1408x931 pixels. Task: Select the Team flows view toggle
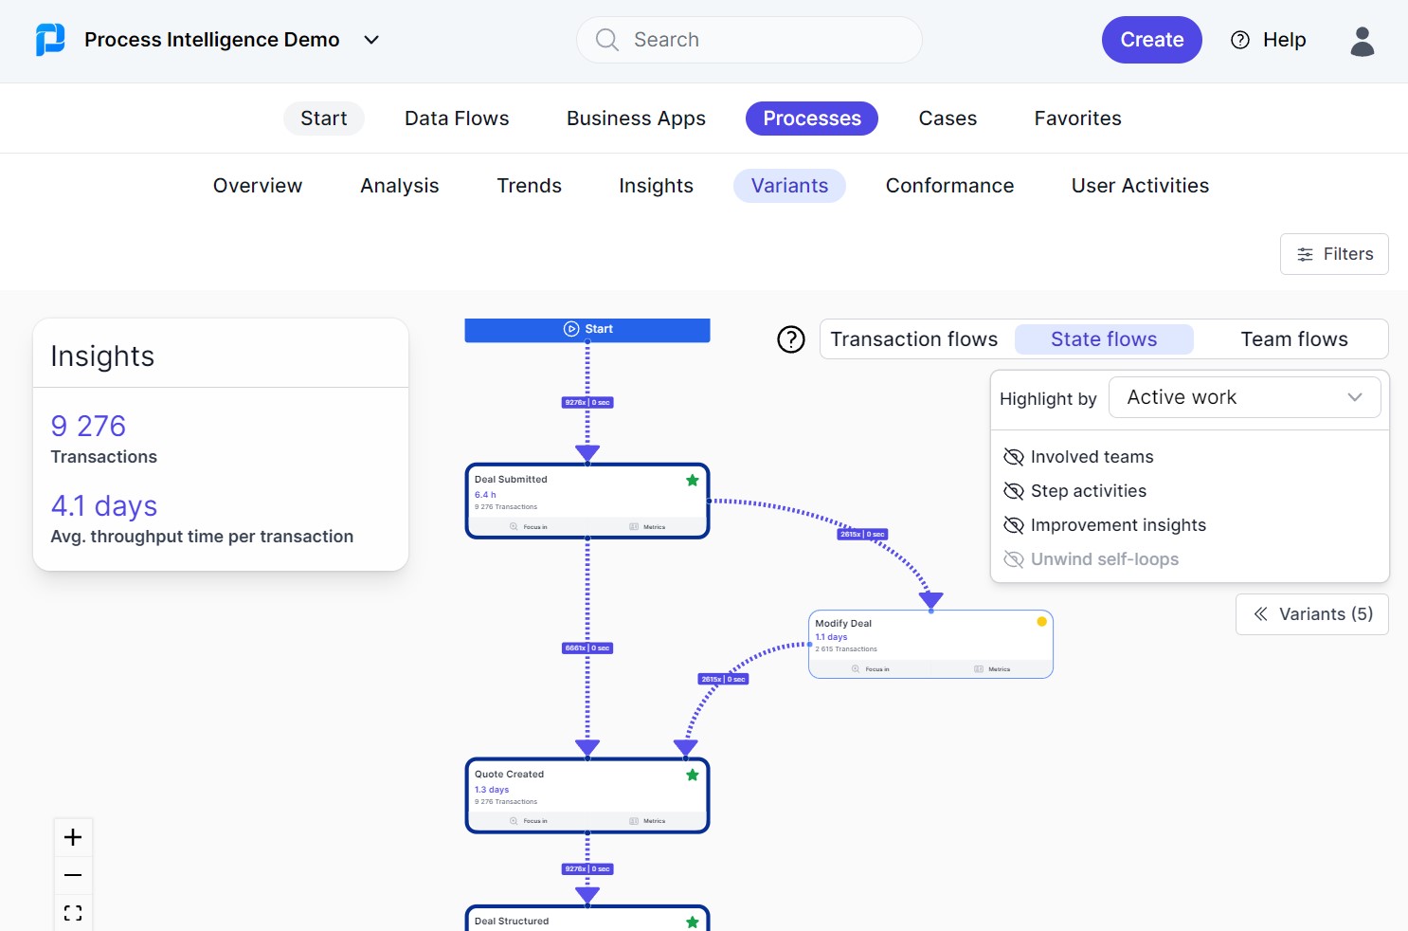[x=1293, y=338]
